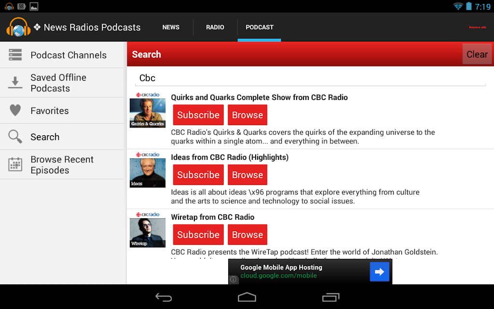494x309 pixels.
Task: Subscribe to Quirks and Quarks podcast
Action: [x=198, y=115]
